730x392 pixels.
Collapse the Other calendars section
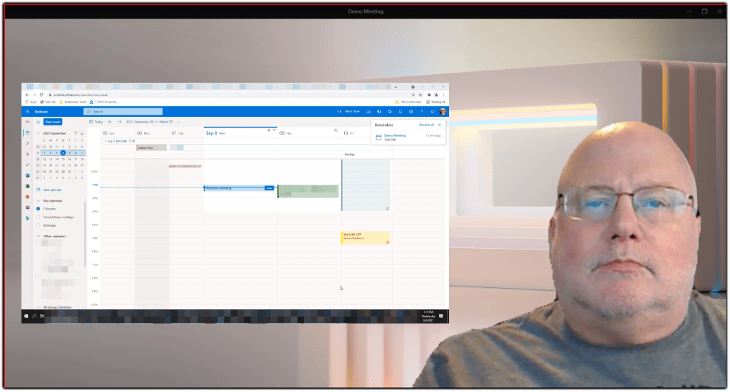click(x=38, y=236)
